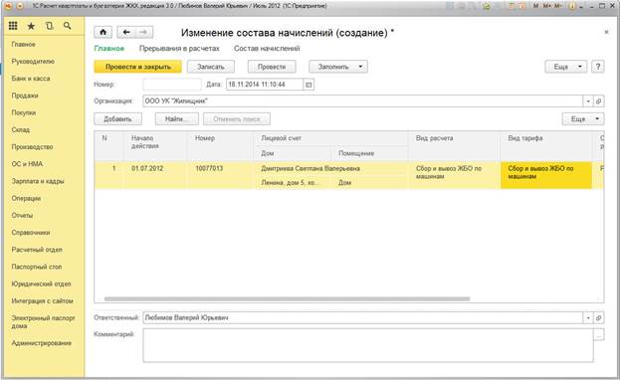Open the Электронный паспорт дома section
Viewport: 620px width, 380px height.
coord(43,322)
